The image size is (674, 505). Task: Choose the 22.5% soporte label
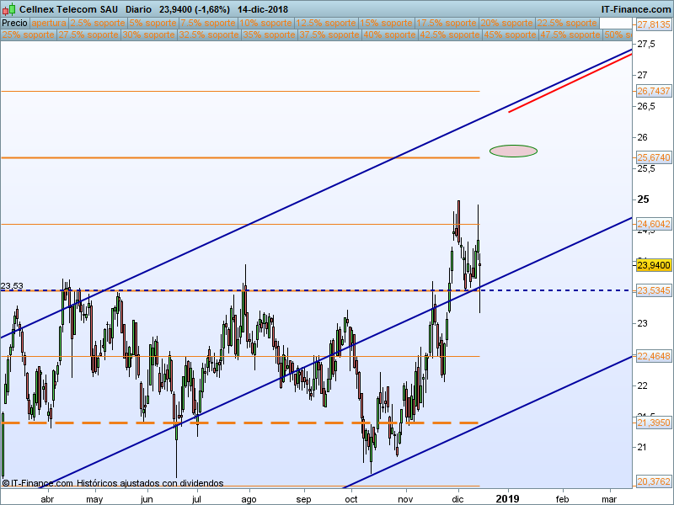click(x=567, y=23)
